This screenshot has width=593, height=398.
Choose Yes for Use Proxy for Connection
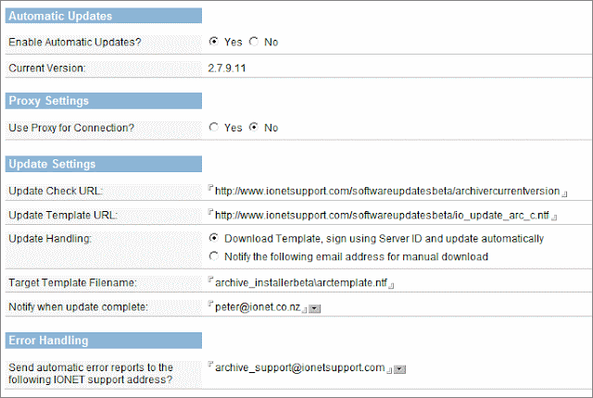tap(214, 127)
